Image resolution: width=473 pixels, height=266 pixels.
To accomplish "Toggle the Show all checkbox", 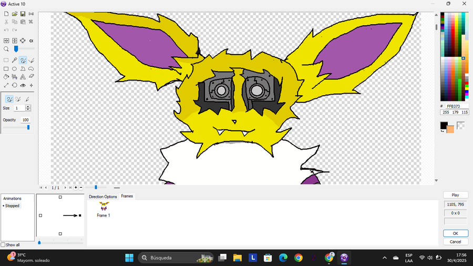I will [3, 245].
